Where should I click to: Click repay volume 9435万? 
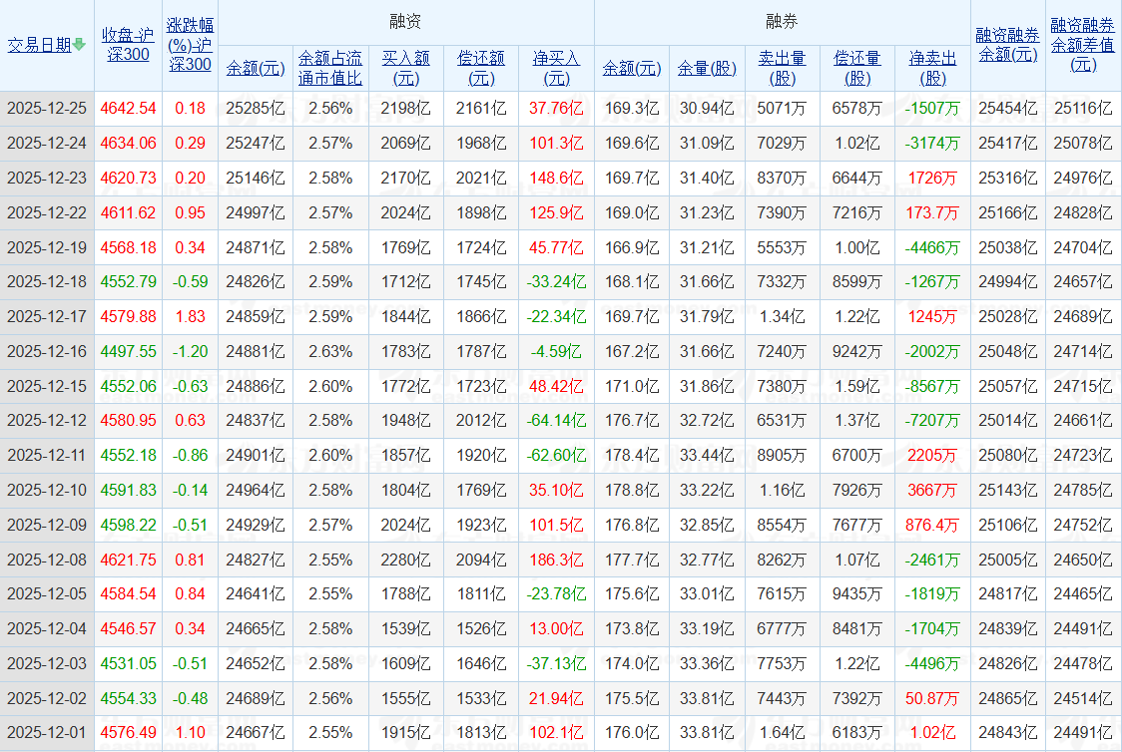[x=857, y=594]
